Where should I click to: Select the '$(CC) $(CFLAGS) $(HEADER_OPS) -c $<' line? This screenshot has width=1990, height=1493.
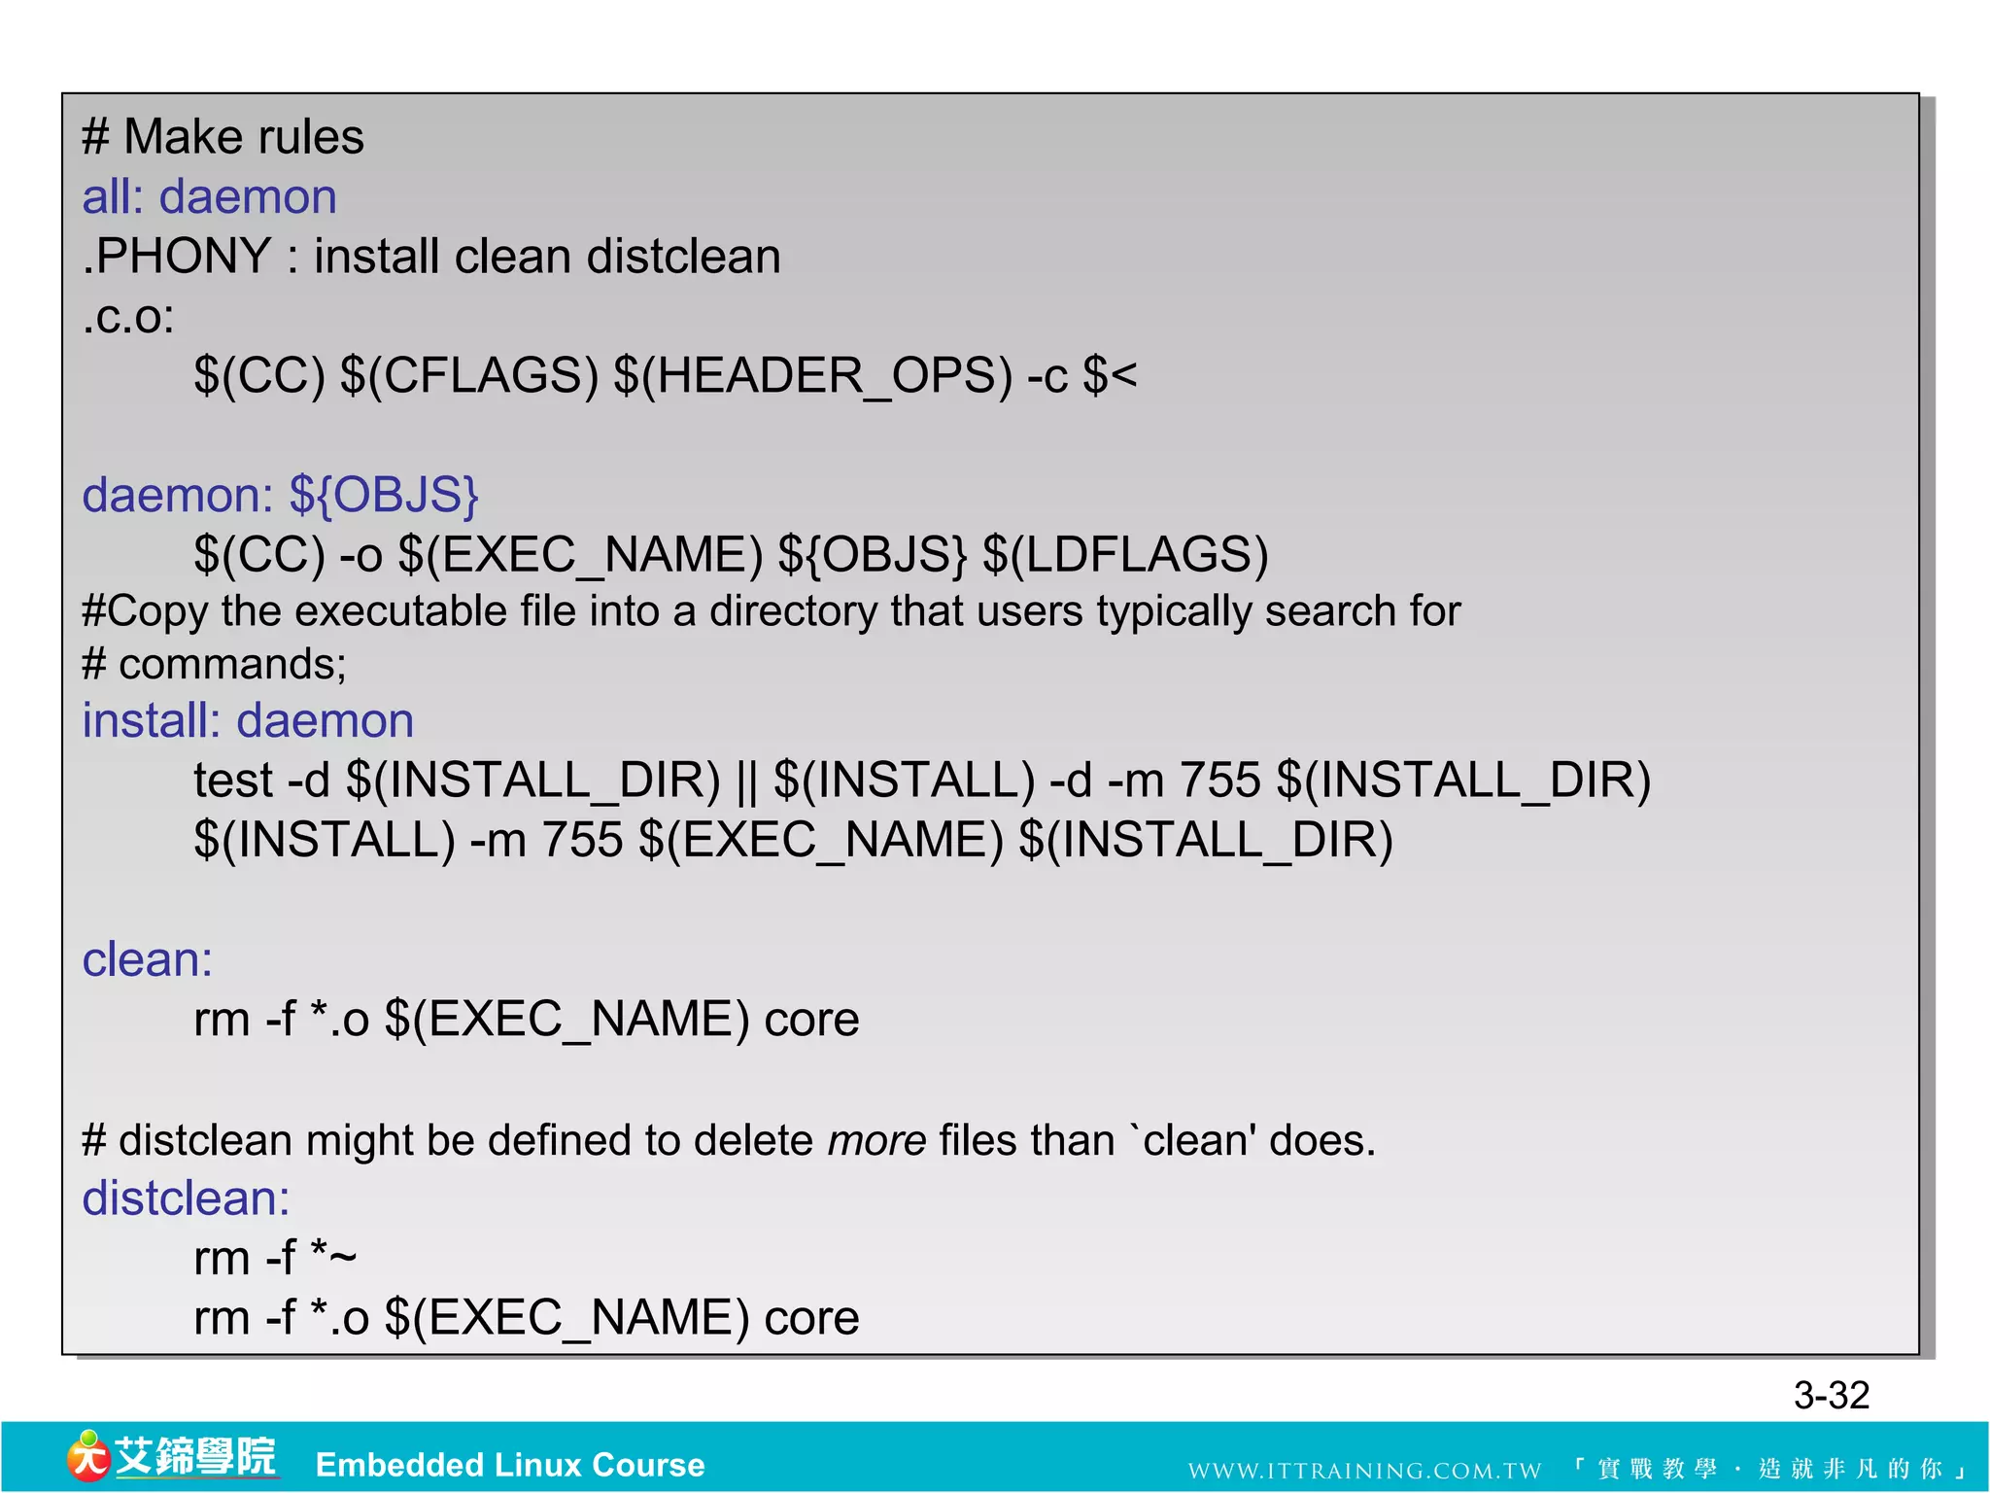(665, 376)
